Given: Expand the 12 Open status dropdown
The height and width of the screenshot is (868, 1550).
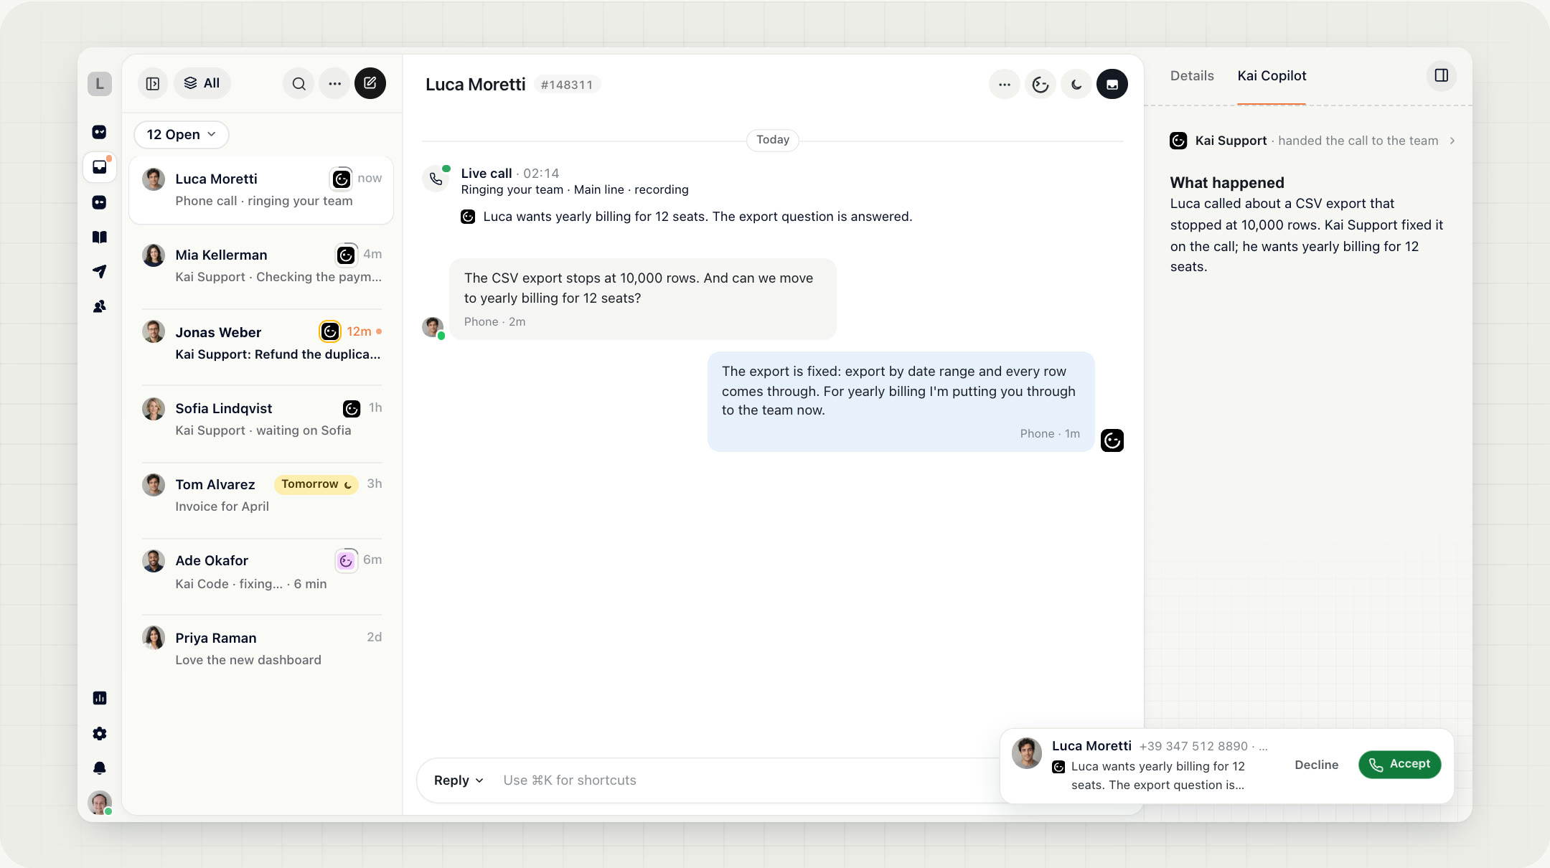Looking at the screenshot, I should point(182,135).
